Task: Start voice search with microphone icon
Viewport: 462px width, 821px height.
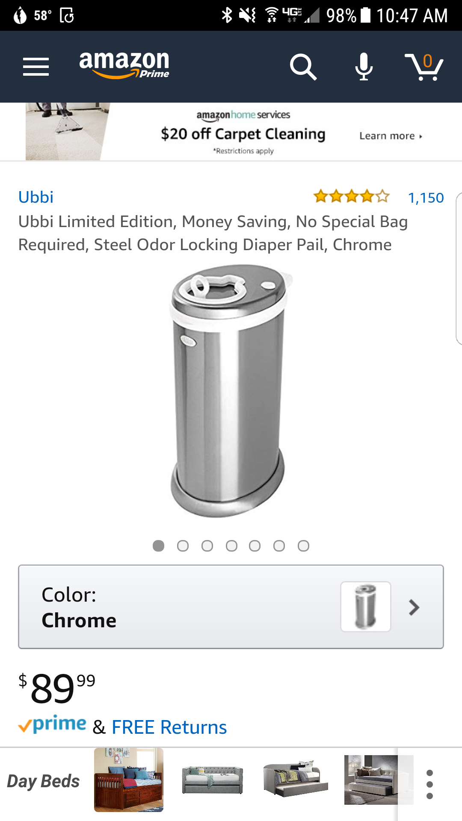Action: point(364,67)
